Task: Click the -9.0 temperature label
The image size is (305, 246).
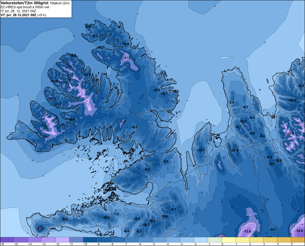Action: (x=166, y=161)
